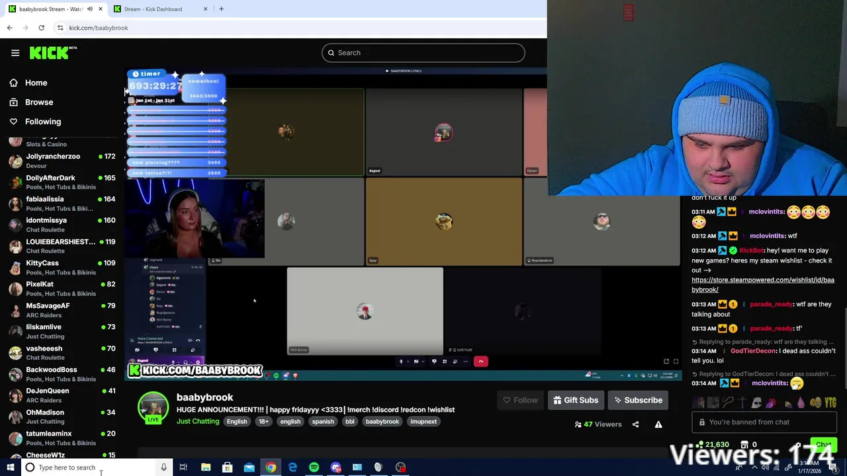Open PixelKat channel in sidebar
Image resolution: width=847 pixels, height=476 pixels.
tap(61, 288)
